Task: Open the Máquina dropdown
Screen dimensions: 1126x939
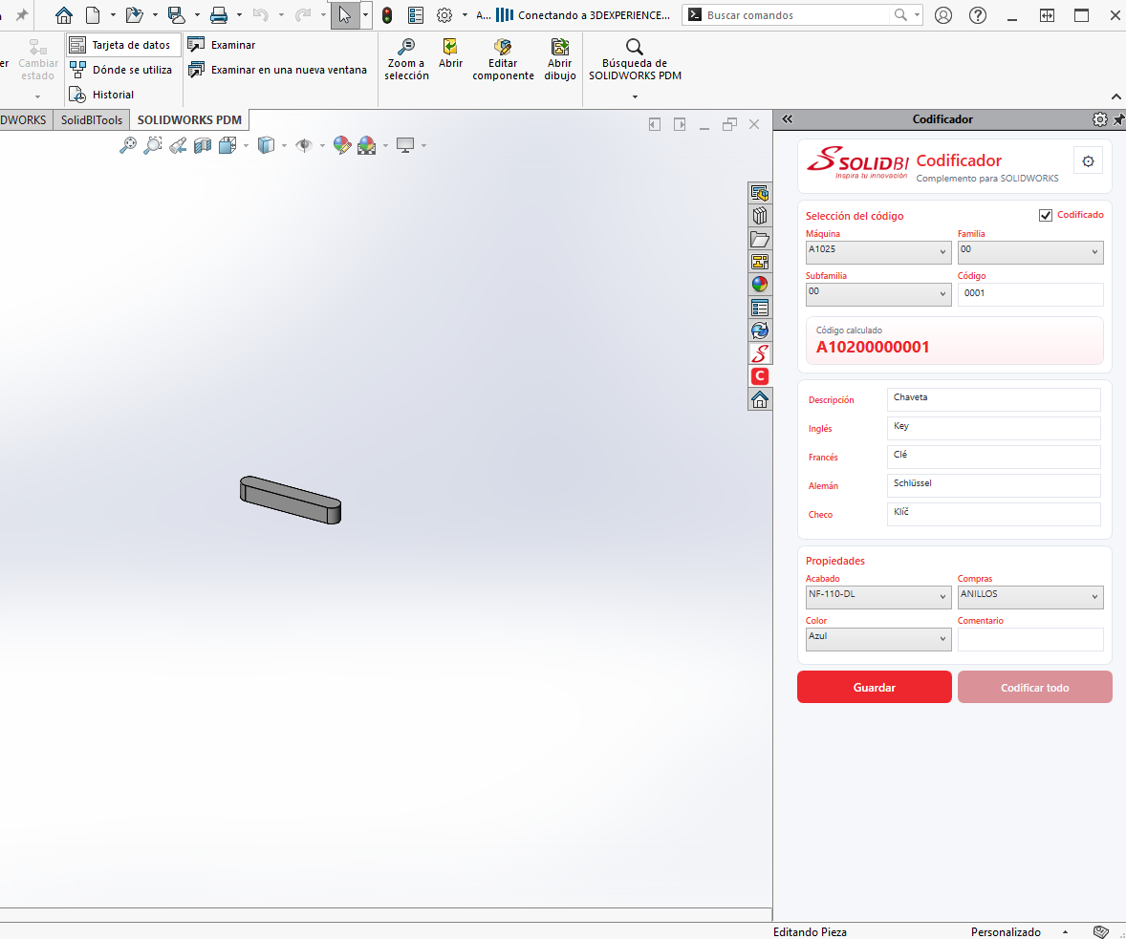Action: (x=878, y=252)
